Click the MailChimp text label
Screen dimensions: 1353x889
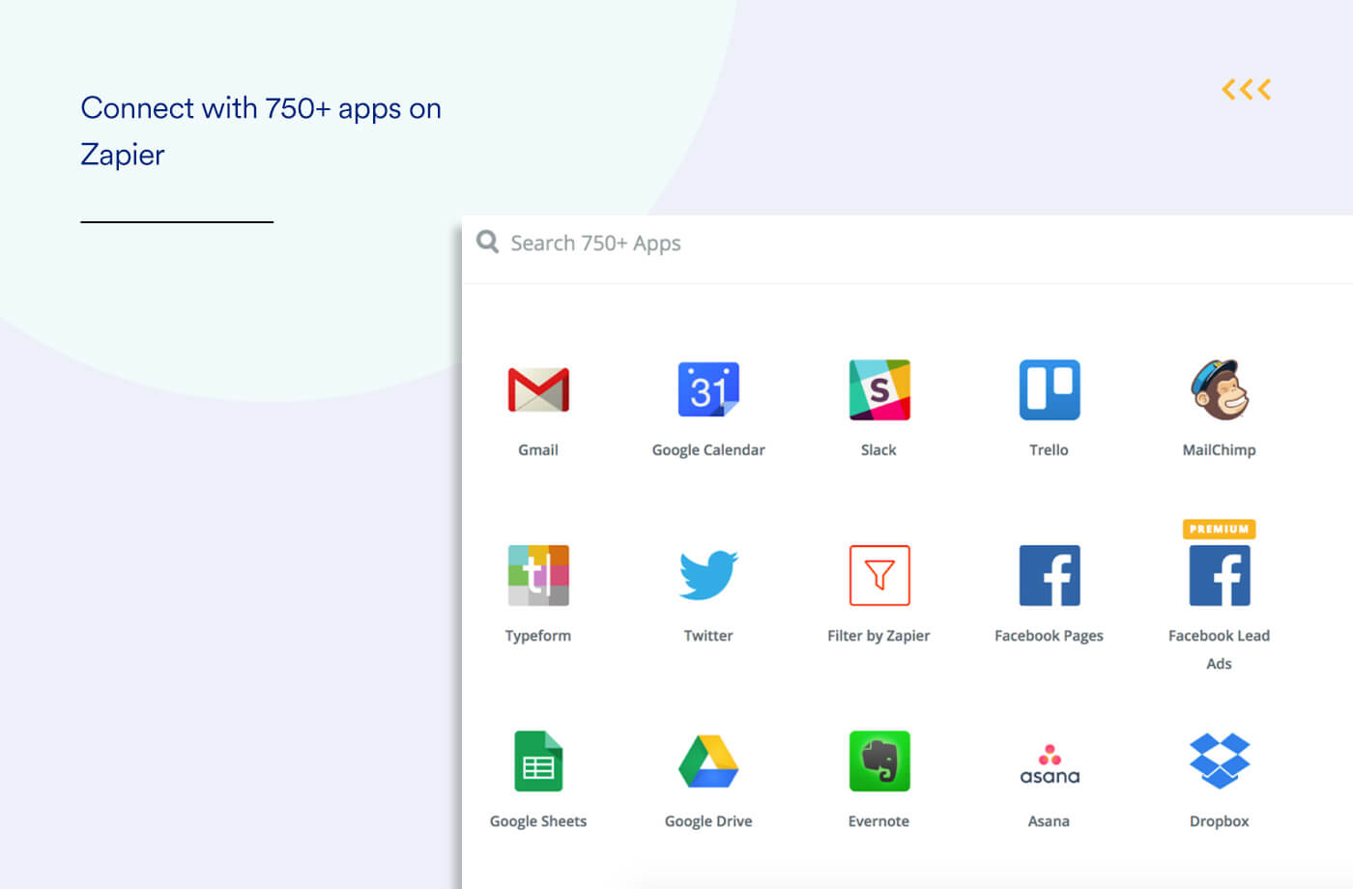point(1220,451)
